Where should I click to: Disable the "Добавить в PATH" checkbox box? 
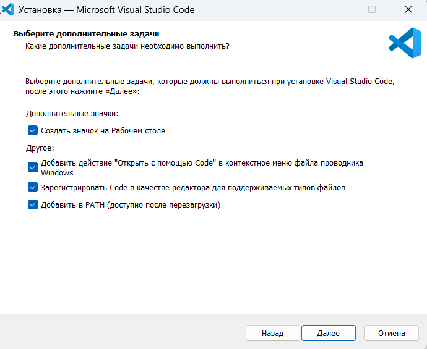33,204
